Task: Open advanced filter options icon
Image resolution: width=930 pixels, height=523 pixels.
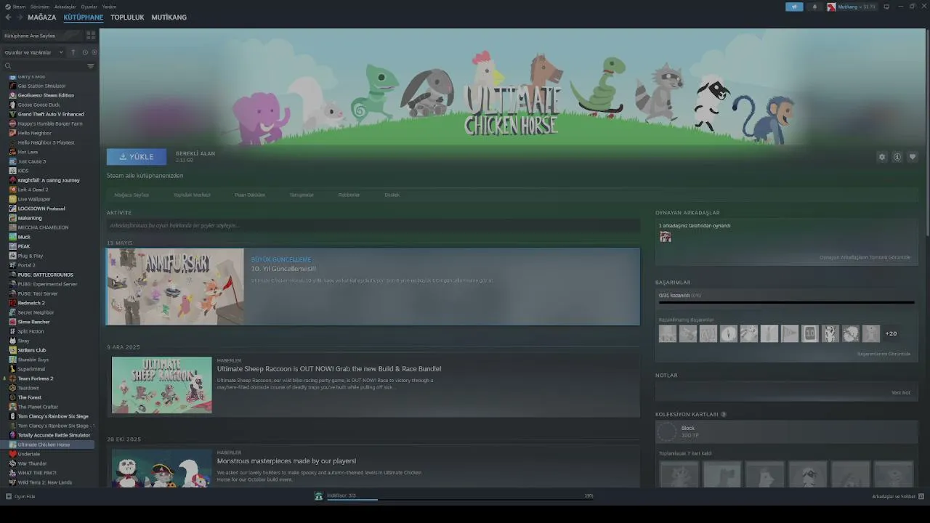Action: (x=91, y=66)
